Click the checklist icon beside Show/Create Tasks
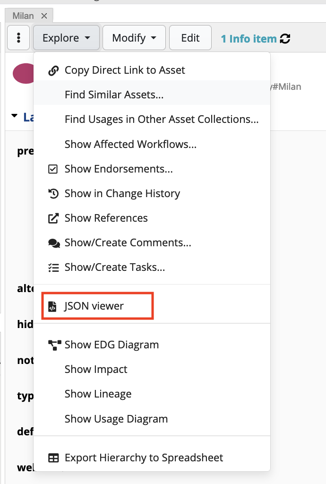The width and height of the screenshot is (326, 484). click(53, 267)
